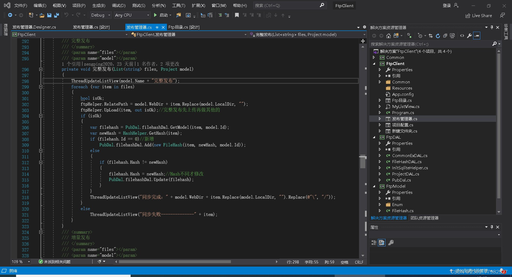Undo the last edit

66,15
